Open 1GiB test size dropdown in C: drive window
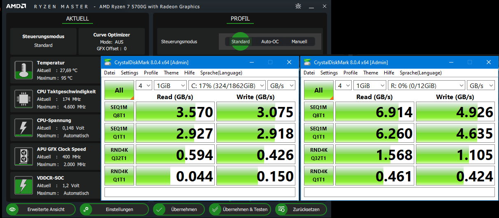499x218 pixels. click(170, 86)
